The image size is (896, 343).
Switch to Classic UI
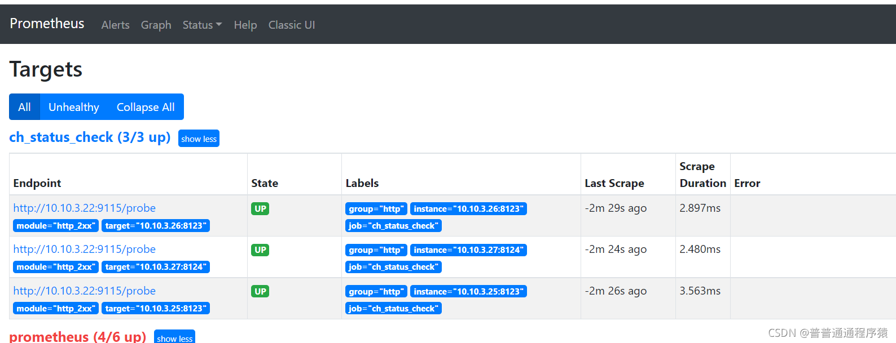coord(292,25)
